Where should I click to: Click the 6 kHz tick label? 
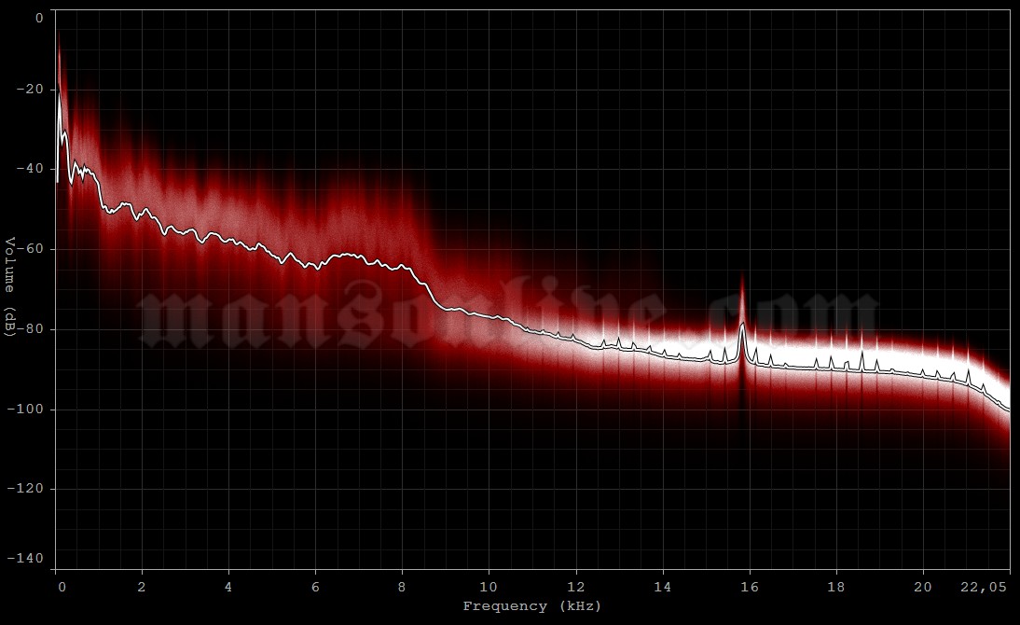(x=316, y=588)
